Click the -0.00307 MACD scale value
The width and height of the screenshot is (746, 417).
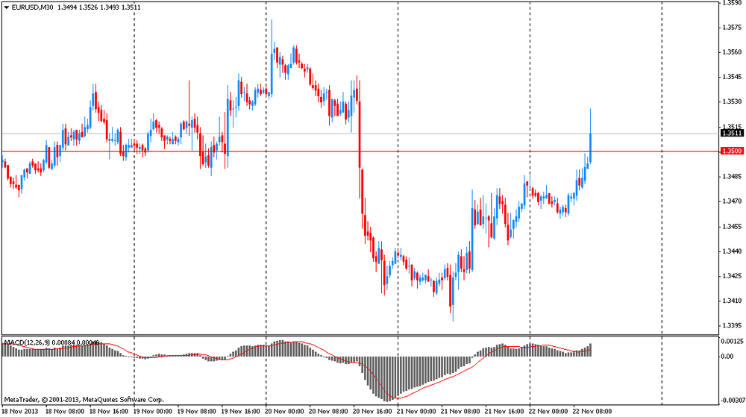coord(731,401)
